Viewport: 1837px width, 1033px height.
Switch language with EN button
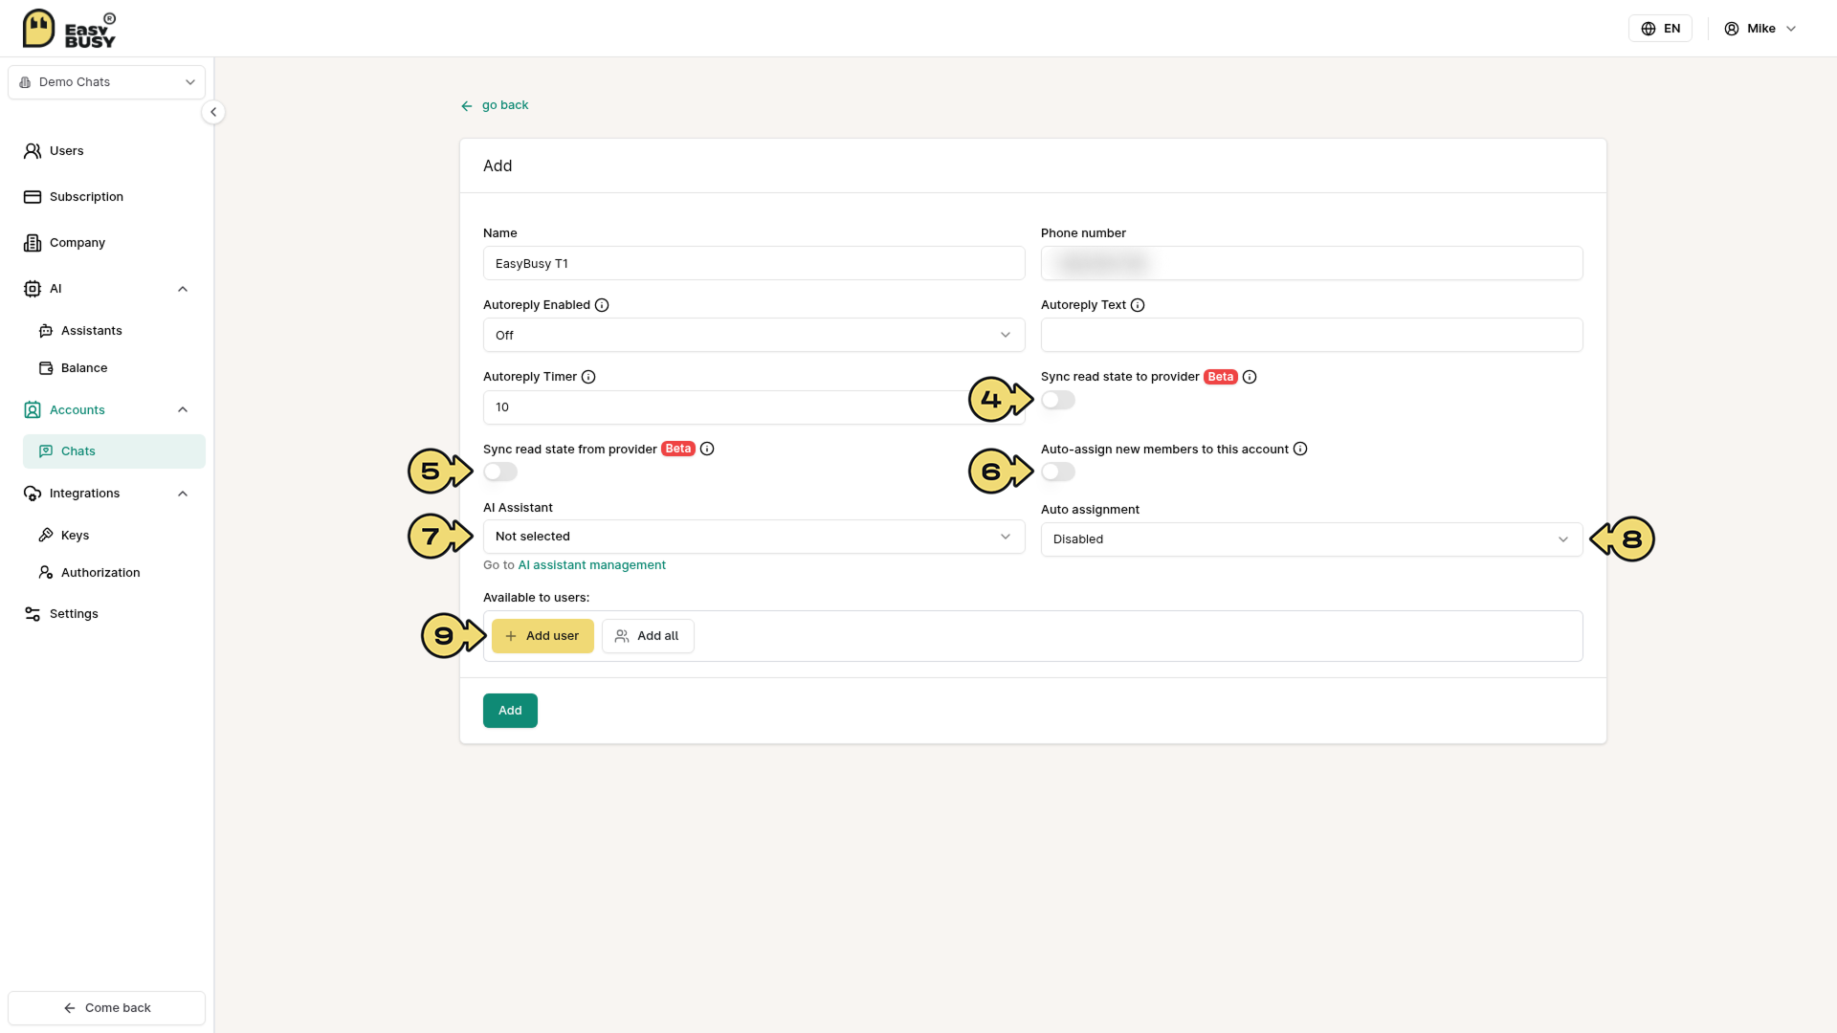click(x=1660, y=29)
